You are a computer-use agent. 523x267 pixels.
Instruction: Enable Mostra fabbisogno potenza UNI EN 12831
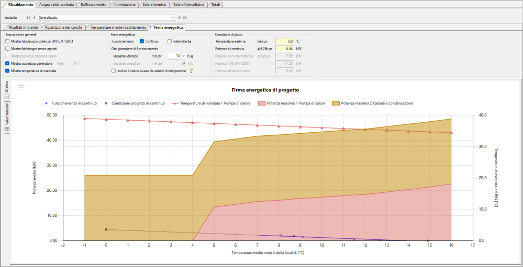(x=7, y=41)
